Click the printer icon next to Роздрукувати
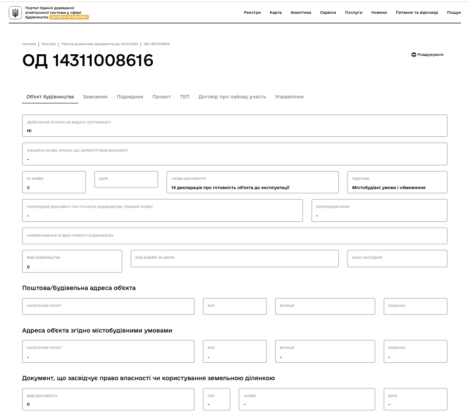 pos(414,55)
